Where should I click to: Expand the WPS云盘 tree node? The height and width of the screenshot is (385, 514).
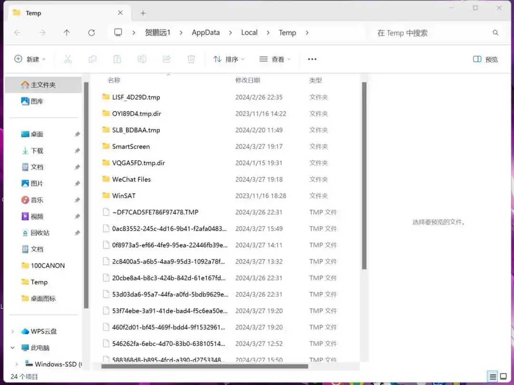[13, 331]
